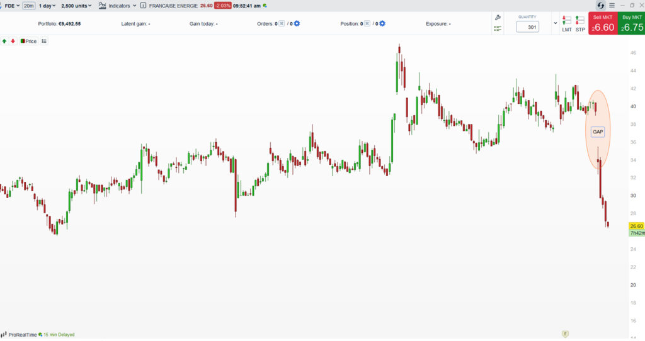
Task: Select the LMT limit order icon
Action: [x=567, y=24]
